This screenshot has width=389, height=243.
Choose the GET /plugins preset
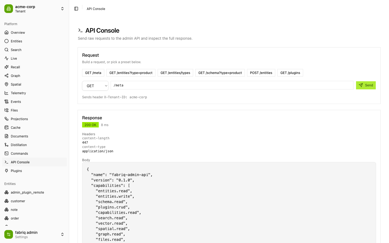click(x=290, y=73)
